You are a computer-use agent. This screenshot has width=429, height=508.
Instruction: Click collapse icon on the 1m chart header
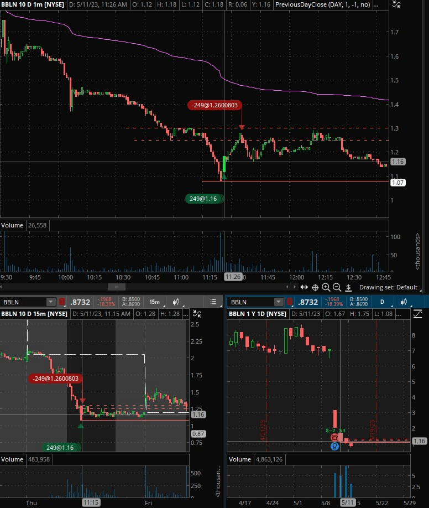pyautogui.click(x=396, y=4)
